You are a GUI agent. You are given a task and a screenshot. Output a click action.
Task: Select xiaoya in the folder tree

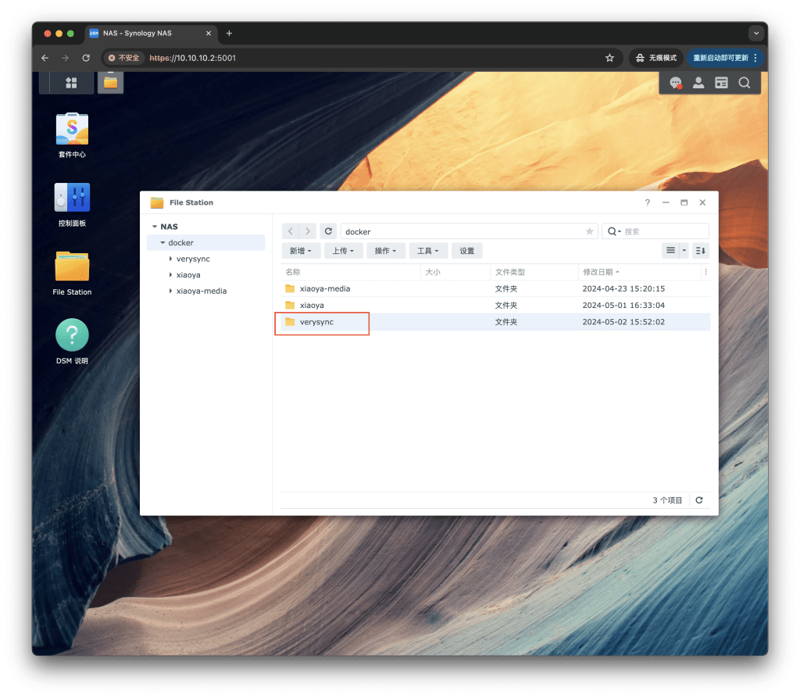tap(188, 274)
